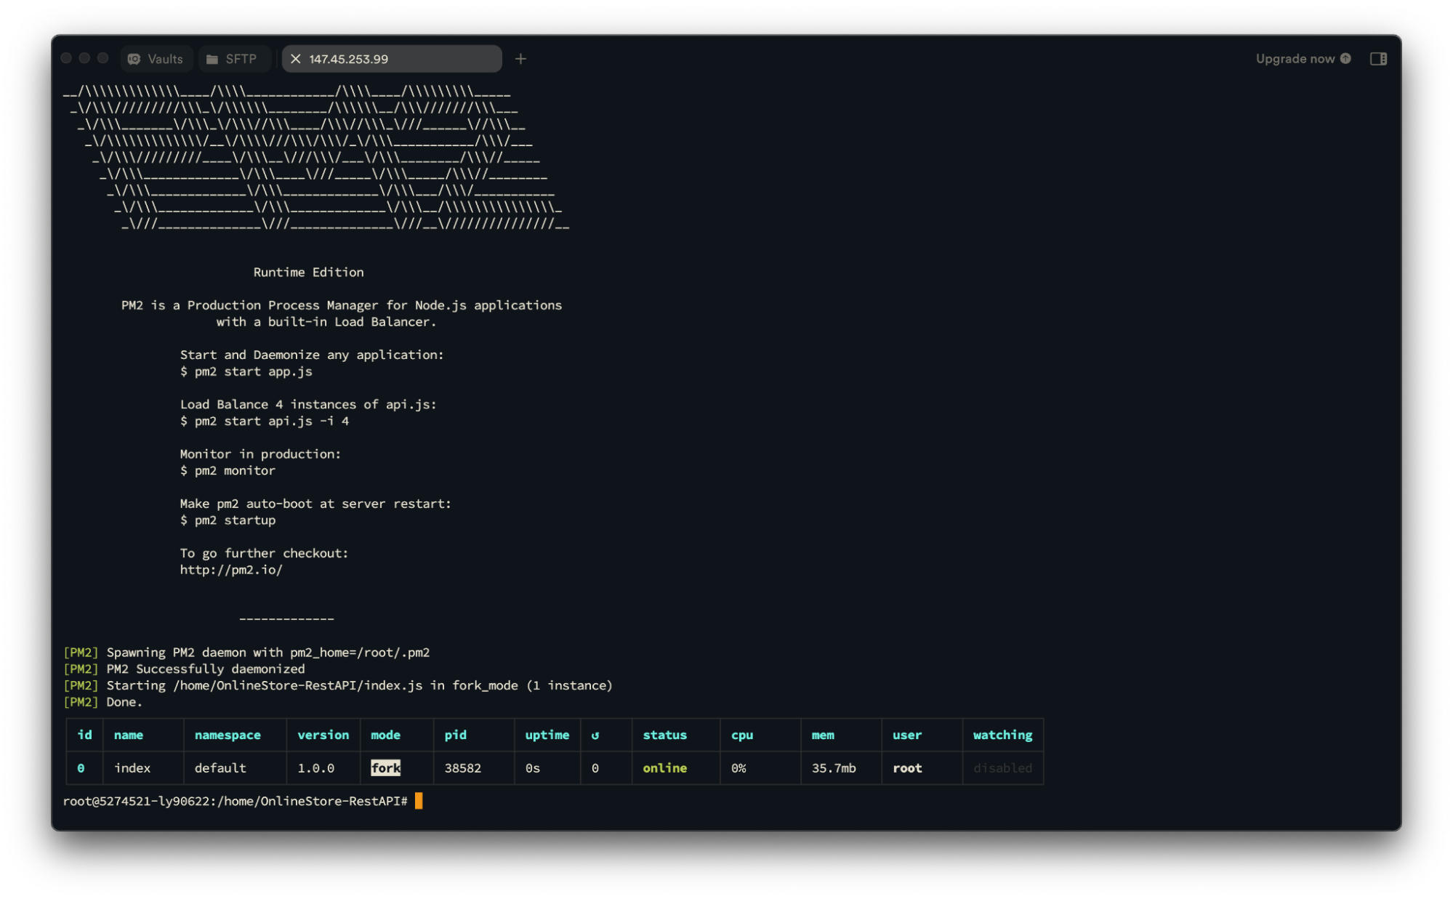Click the http://pm2.io/ link in terminal
Image resolution: width=1453 pixels, height=899 pixels.
point(231,570)
